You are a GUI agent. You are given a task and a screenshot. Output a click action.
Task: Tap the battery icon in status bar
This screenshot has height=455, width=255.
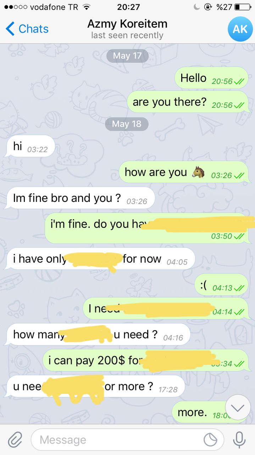[x=243, y=7]
